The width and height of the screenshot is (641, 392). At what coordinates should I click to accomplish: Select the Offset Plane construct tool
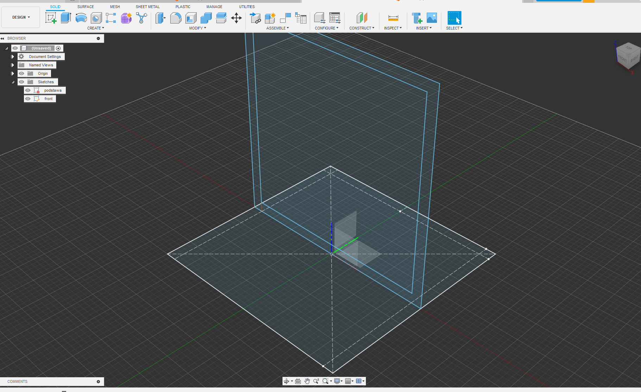click(362, 18)
